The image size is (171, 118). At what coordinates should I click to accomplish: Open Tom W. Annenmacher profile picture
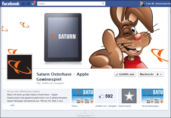(142, 4)
